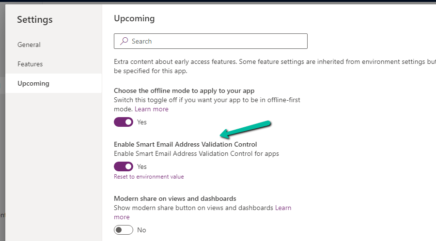Click the Yes label beside Smart Email toggle
The height and width of the screenshot is (241, 436).
[x=142, y=166]
